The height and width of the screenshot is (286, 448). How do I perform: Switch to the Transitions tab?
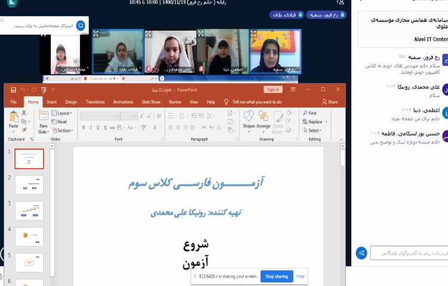click(x=95, y=102)
